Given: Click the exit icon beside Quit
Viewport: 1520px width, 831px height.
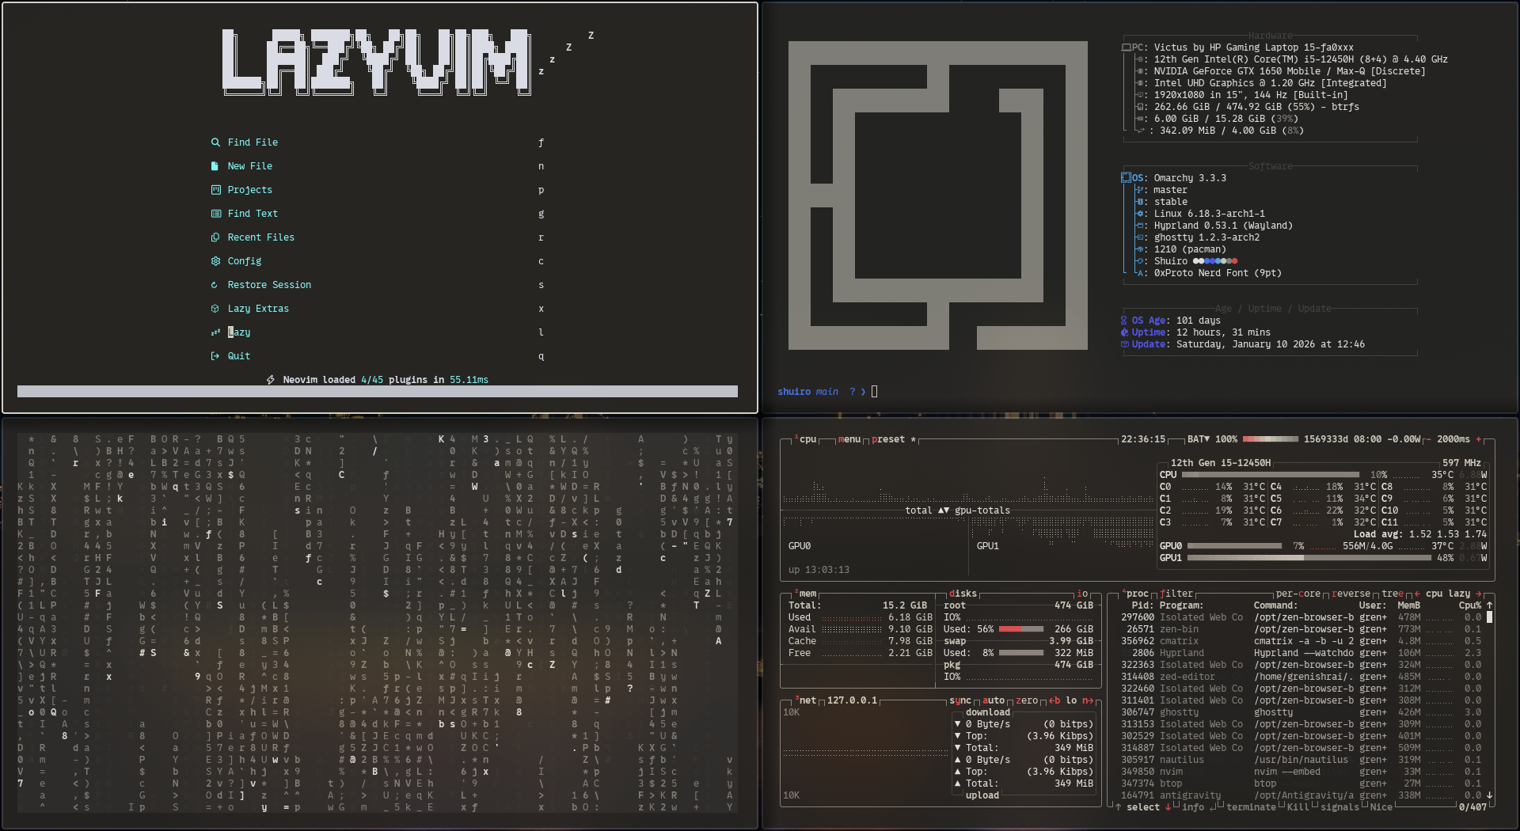Looking at the screenshot, I should coord(215,356).
